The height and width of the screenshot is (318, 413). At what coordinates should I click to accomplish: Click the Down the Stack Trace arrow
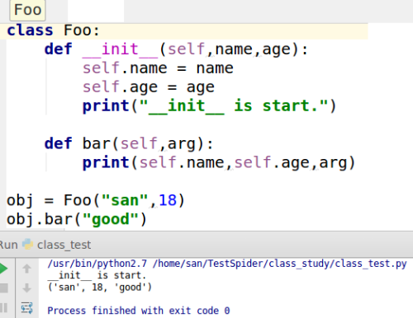tap(26, 288)
